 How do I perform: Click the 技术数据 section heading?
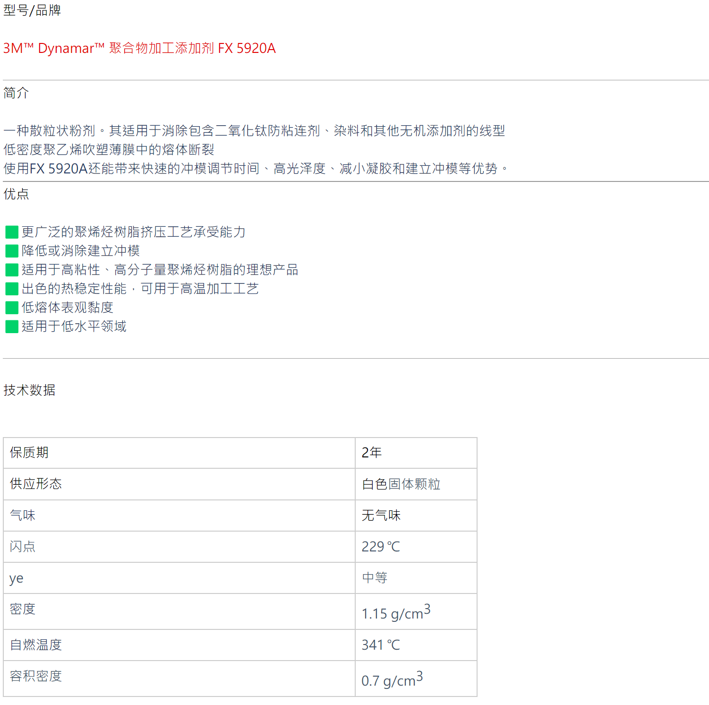tap(29, 390)
